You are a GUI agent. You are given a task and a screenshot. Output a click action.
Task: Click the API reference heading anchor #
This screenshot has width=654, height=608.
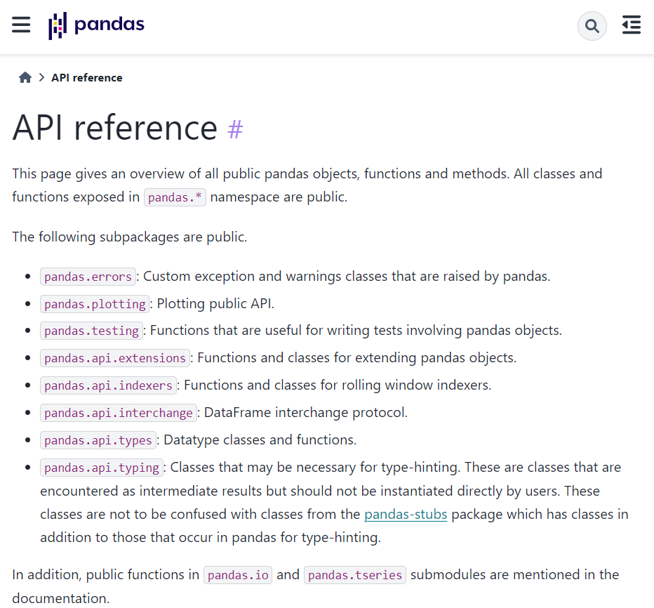click(x=235, y=129)
